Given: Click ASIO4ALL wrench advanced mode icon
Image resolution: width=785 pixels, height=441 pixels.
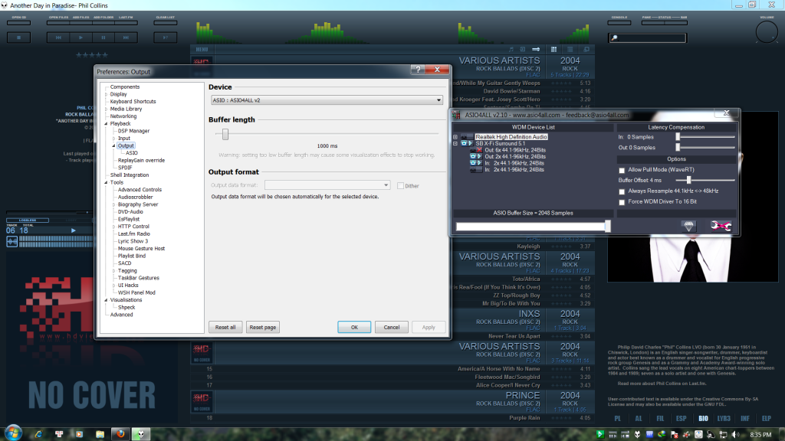Looking at the screenshot, I should coord(721,226).
